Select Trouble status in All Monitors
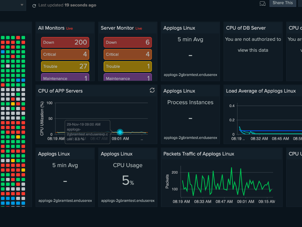 (x=65, y=67)
